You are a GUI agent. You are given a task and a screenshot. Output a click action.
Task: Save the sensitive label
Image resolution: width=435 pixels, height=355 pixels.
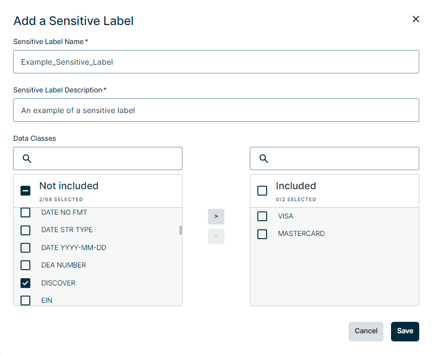pos(405,331)
